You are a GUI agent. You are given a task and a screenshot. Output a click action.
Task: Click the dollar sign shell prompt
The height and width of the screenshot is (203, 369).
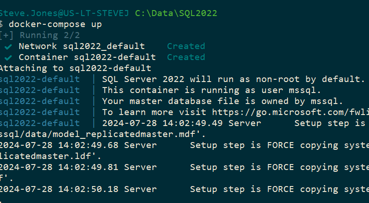pos(2,24)
